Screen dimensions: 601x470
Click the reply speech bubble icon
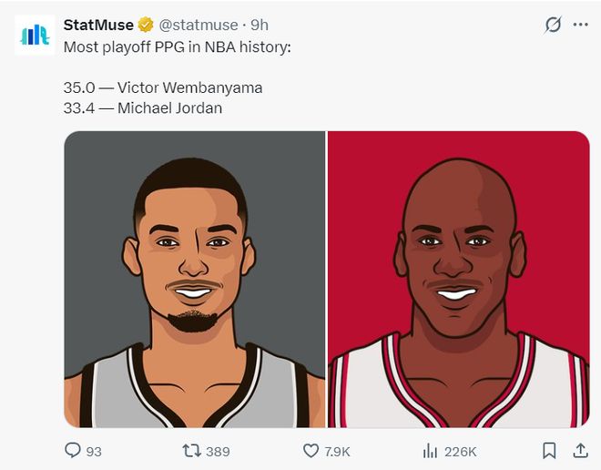[x=73, y=451]
